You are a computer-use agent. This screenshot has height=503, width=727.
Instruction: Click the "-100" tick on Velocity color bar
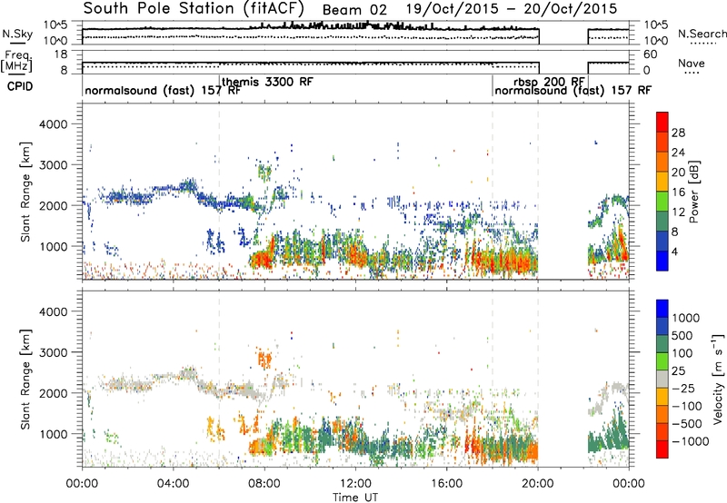(x=686, y=406)
